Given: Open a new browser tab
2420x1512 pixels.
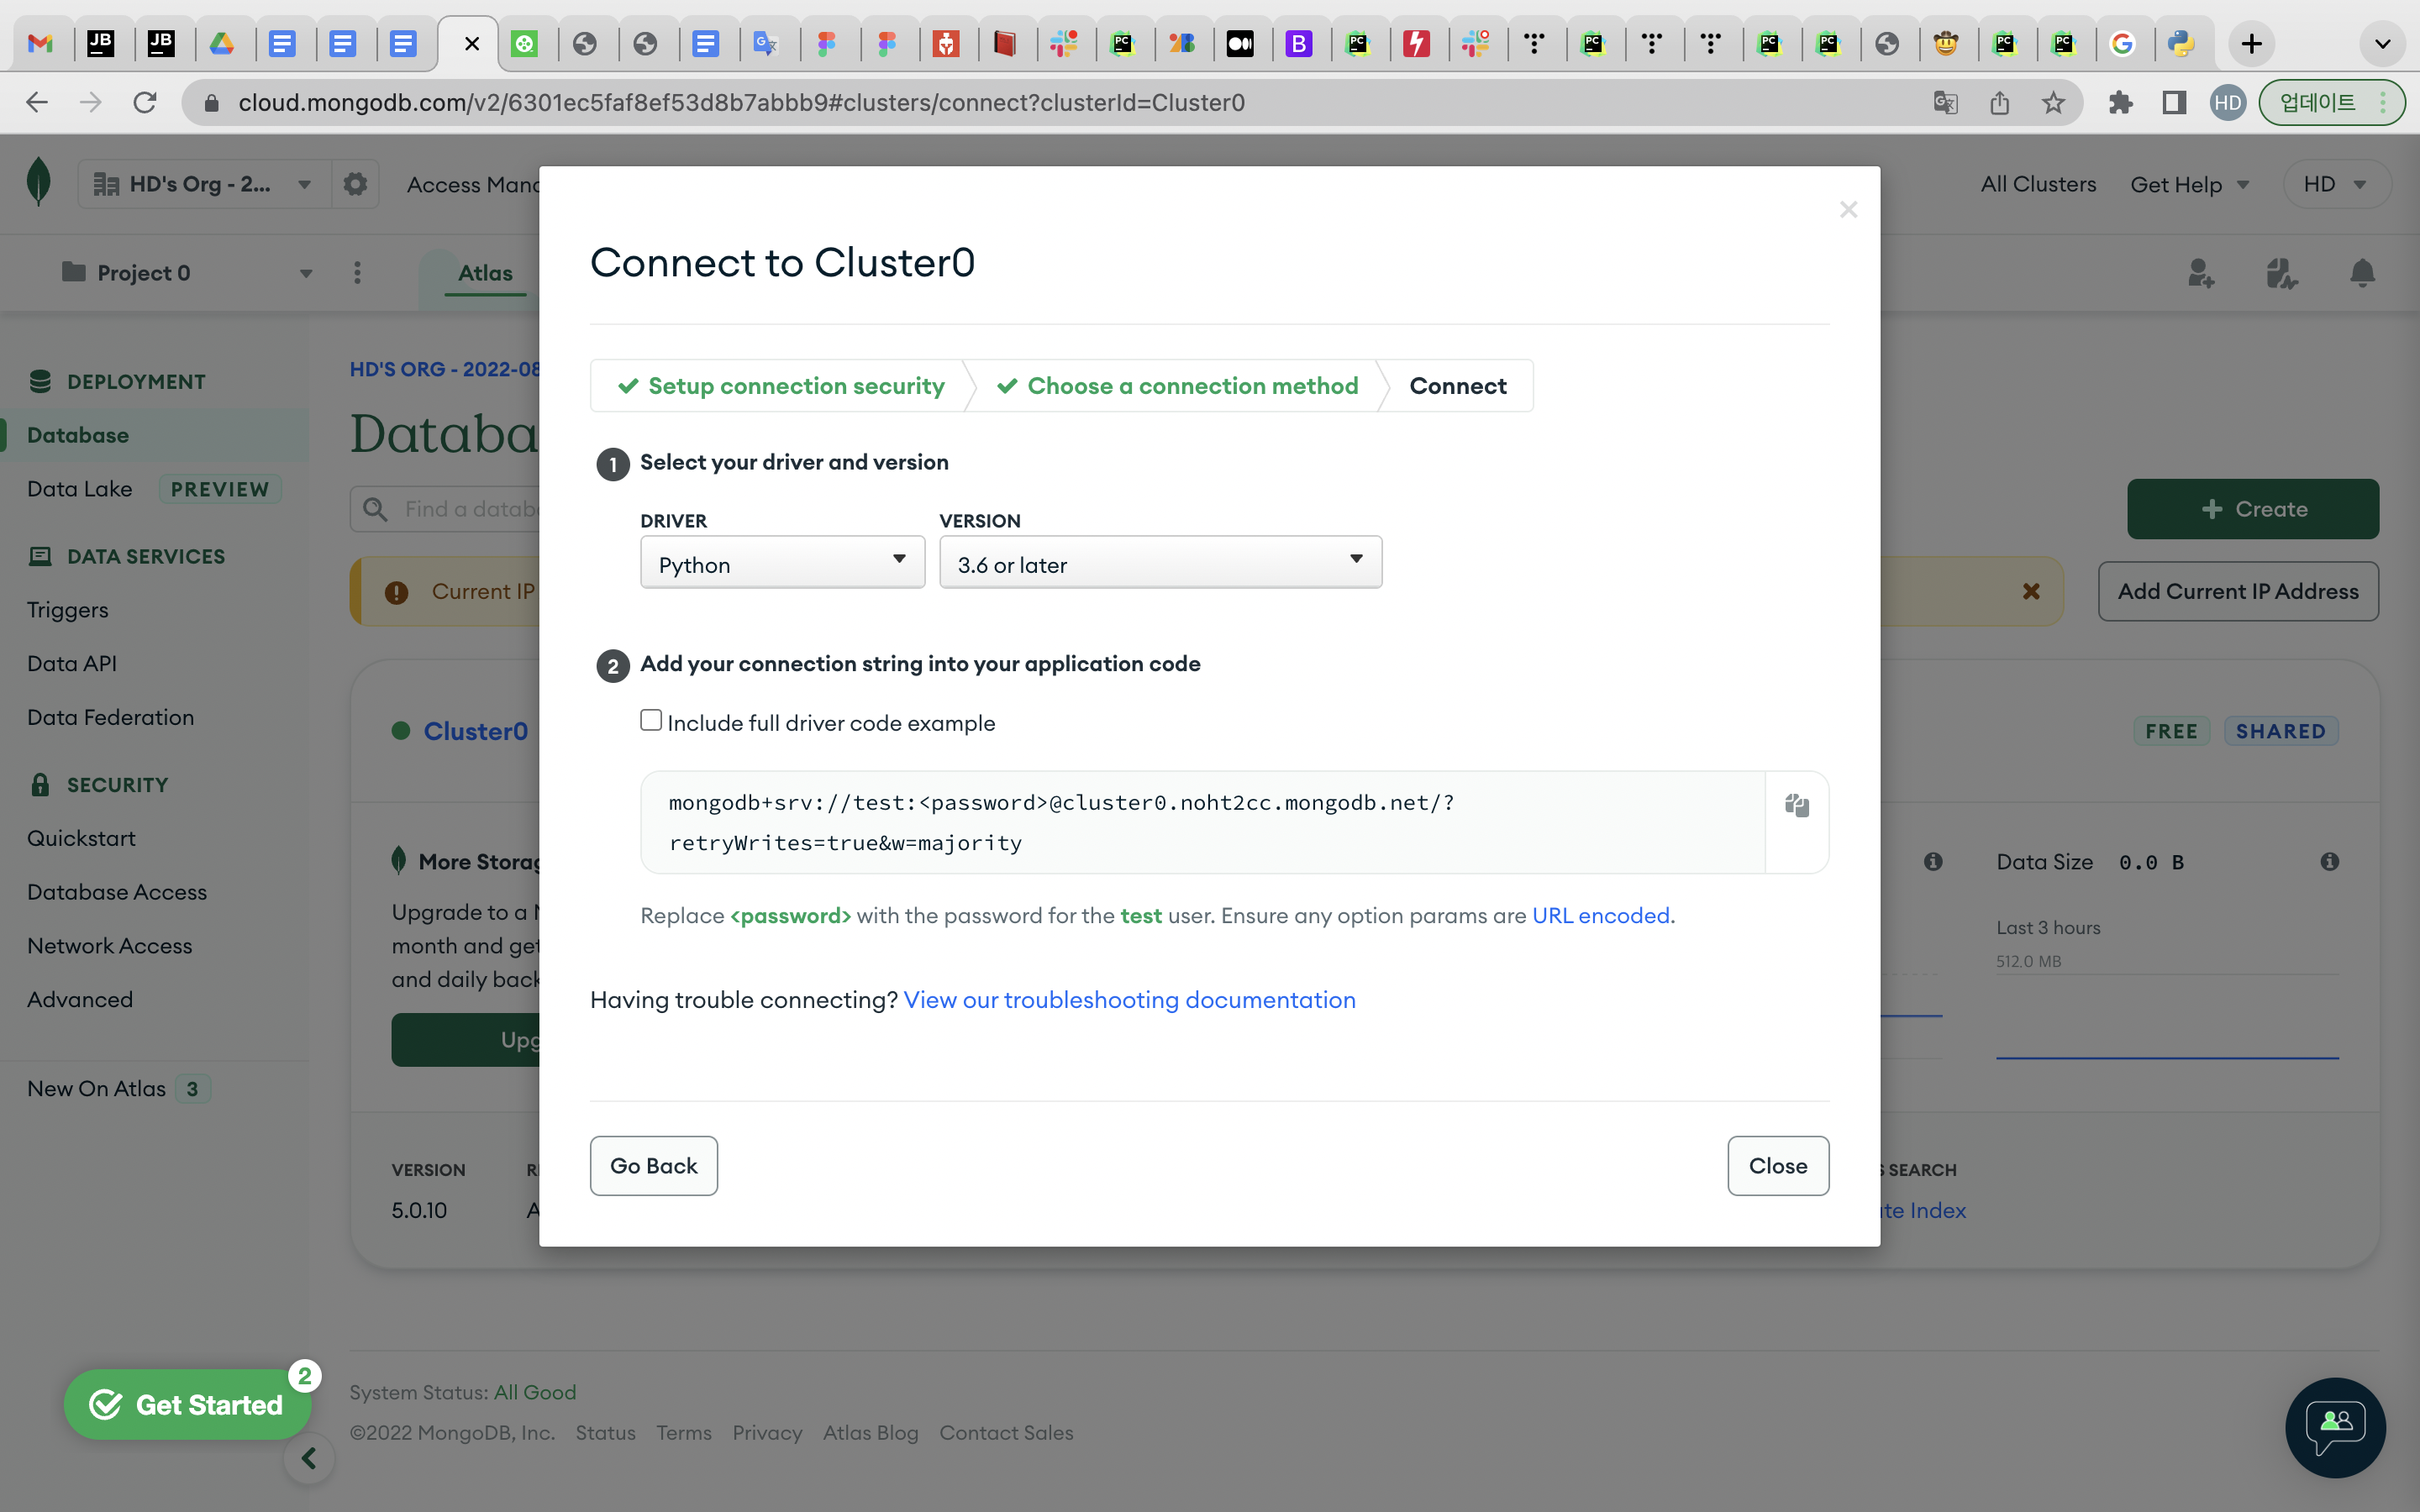Looking at the screenshot, I should pos(2251,44).
